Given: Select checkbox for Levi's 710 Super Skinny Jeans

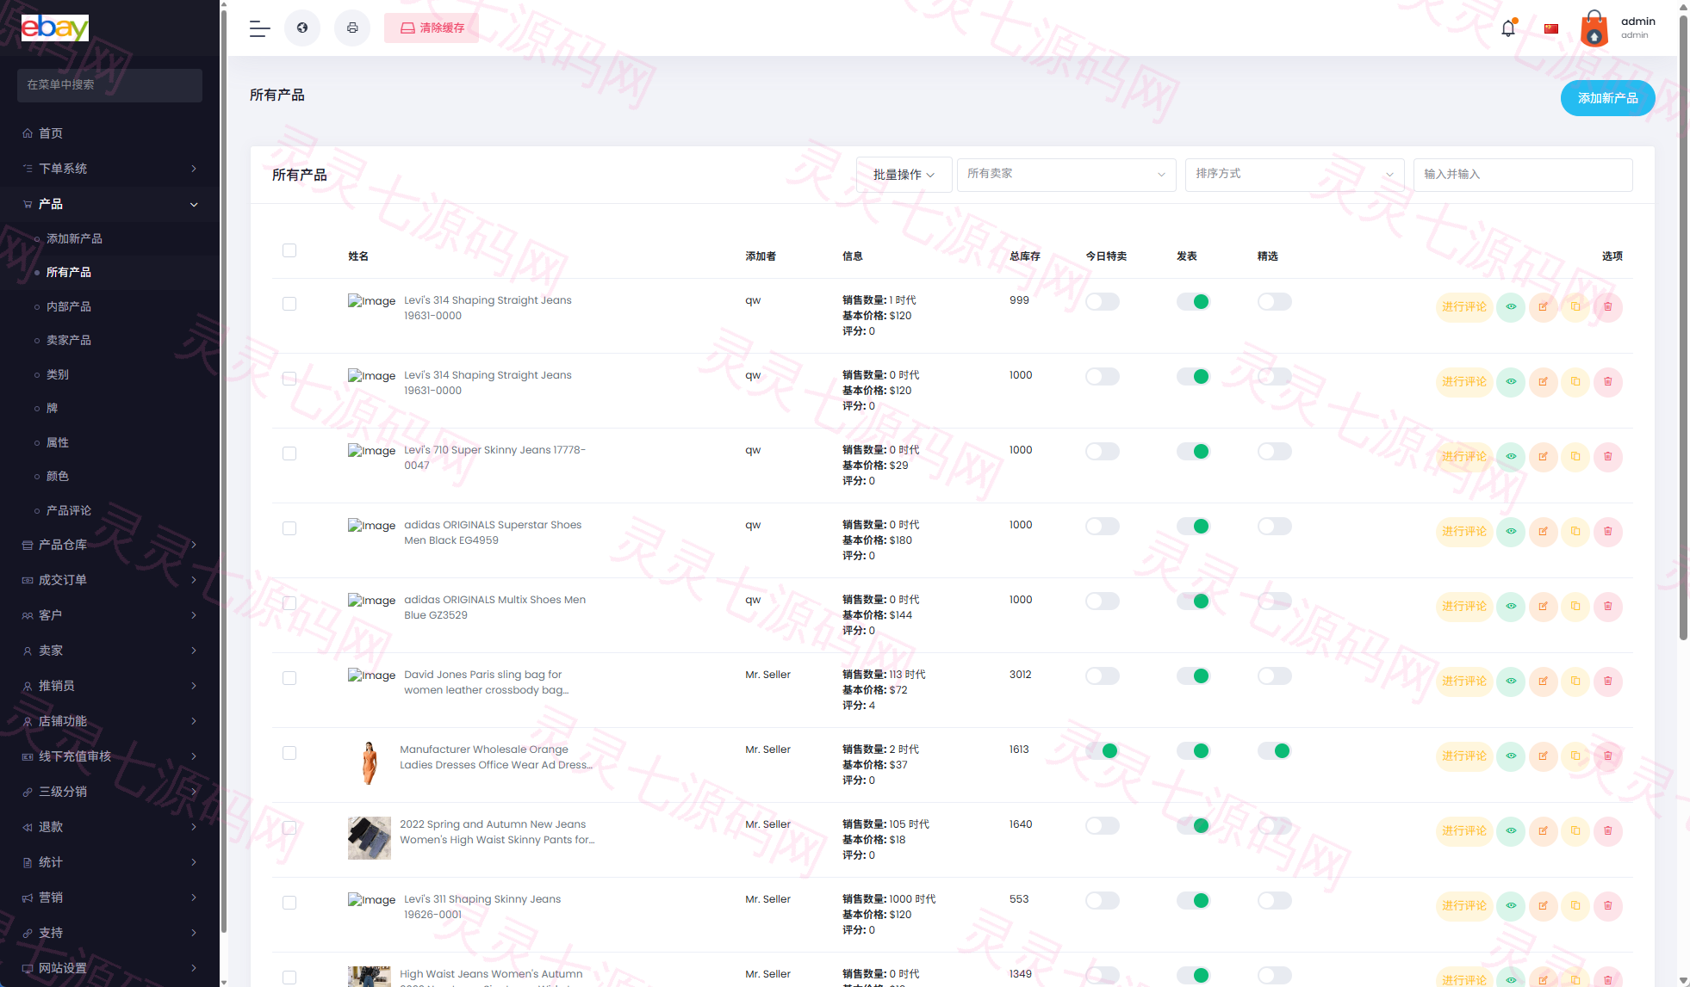Looking at the screenshot, I should click(x=289, y=453).
